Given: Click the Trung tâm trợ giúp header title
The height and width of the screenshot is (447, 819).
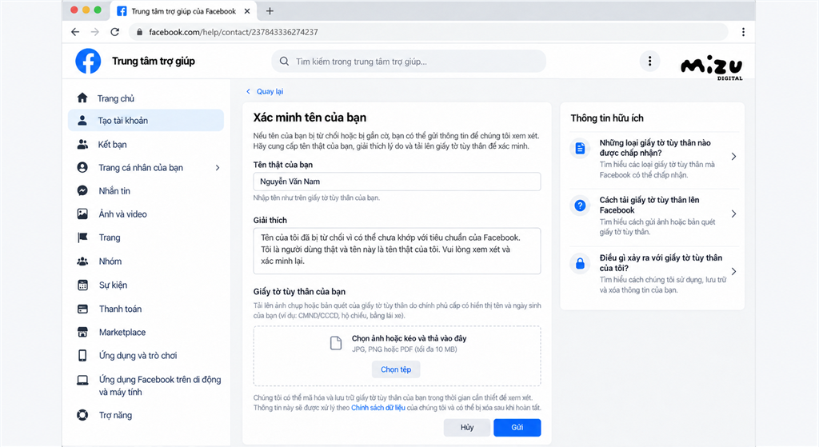Looking at the screenshot, I should 154,61.
